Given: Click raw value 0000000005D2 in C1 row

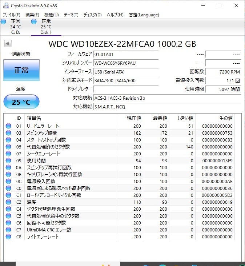Looking at the screenshot, I should (217, 195).
